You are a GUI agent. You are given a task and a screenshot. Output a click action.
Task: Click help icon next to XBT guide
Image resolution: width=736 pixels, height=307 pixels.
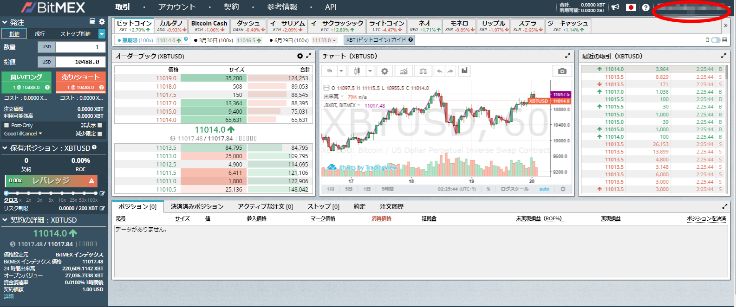[x=410, y=40]
